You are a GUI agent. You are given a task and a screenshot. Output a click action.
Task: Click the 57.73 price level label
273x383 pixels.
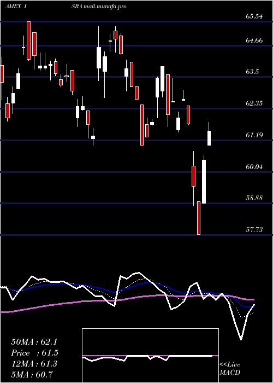tap(254, 230)
